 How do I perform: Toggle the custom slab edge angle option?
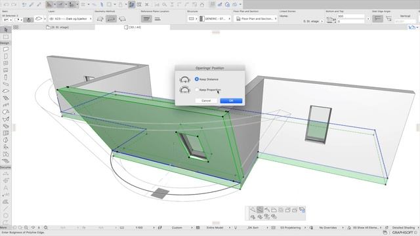pos(388,18)
